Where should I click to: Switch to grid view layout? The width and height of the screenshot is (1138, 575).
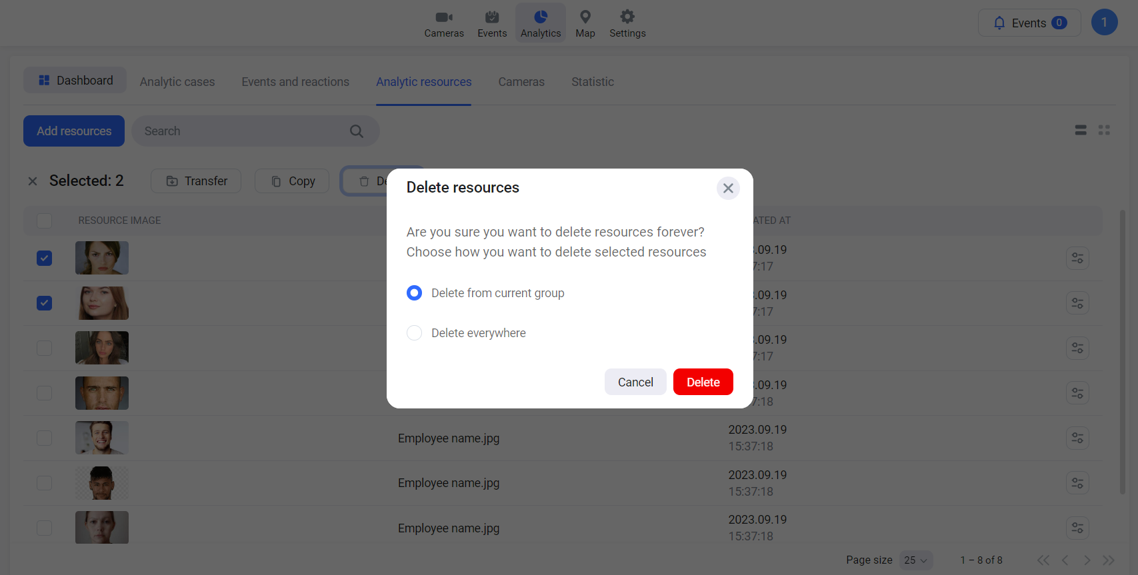point(1104,131)
